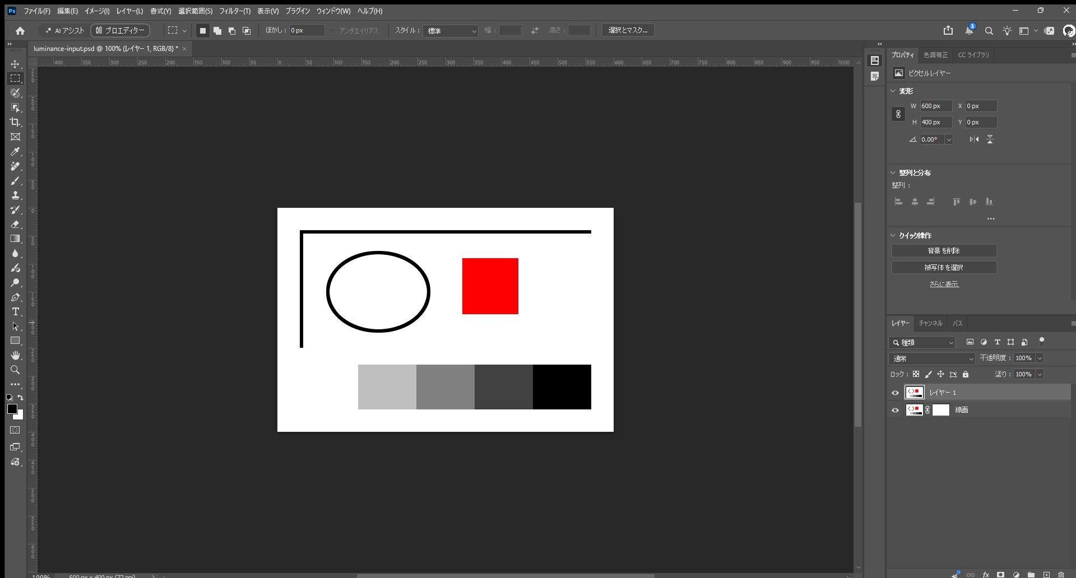The image size is (1076, 578).
Task: Toggle the width-height link constraint
Action: click(898, 114)
